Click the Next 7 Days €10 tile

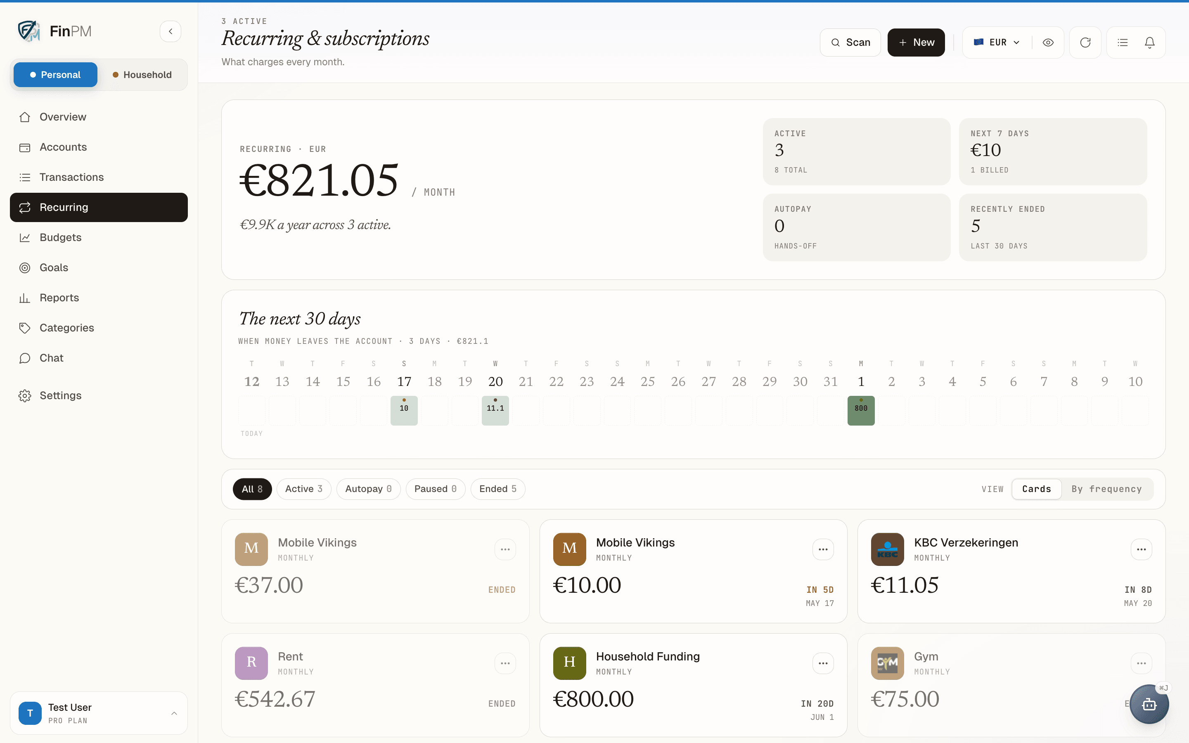point(1053,151)
